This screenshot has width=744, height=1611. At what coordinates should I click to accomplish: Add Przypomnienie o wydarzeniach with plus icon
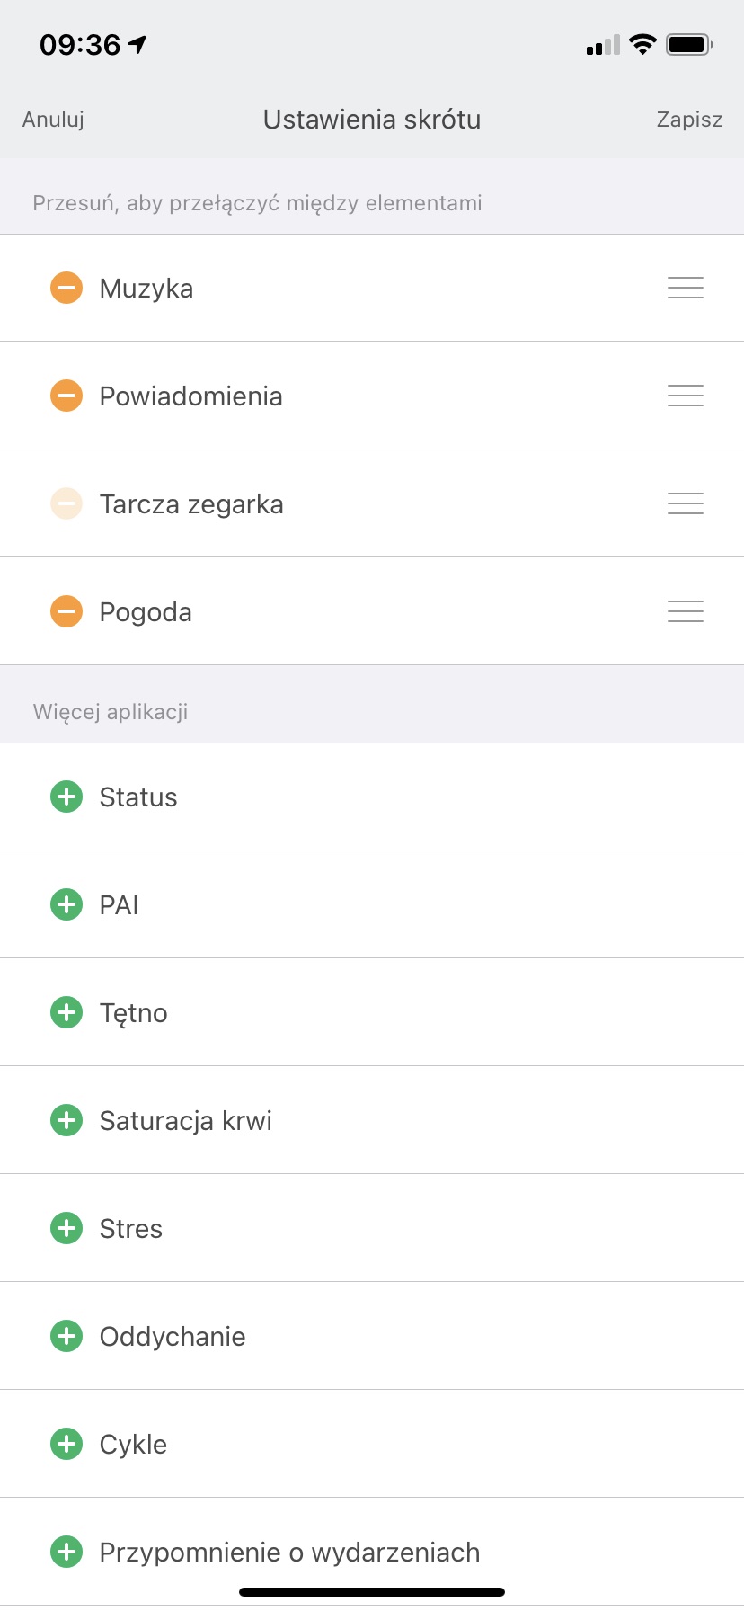[x=66, y=1552]
